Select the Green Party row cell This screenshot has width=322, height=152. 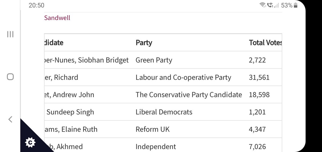pyautogui.click(x=154, y=60)
